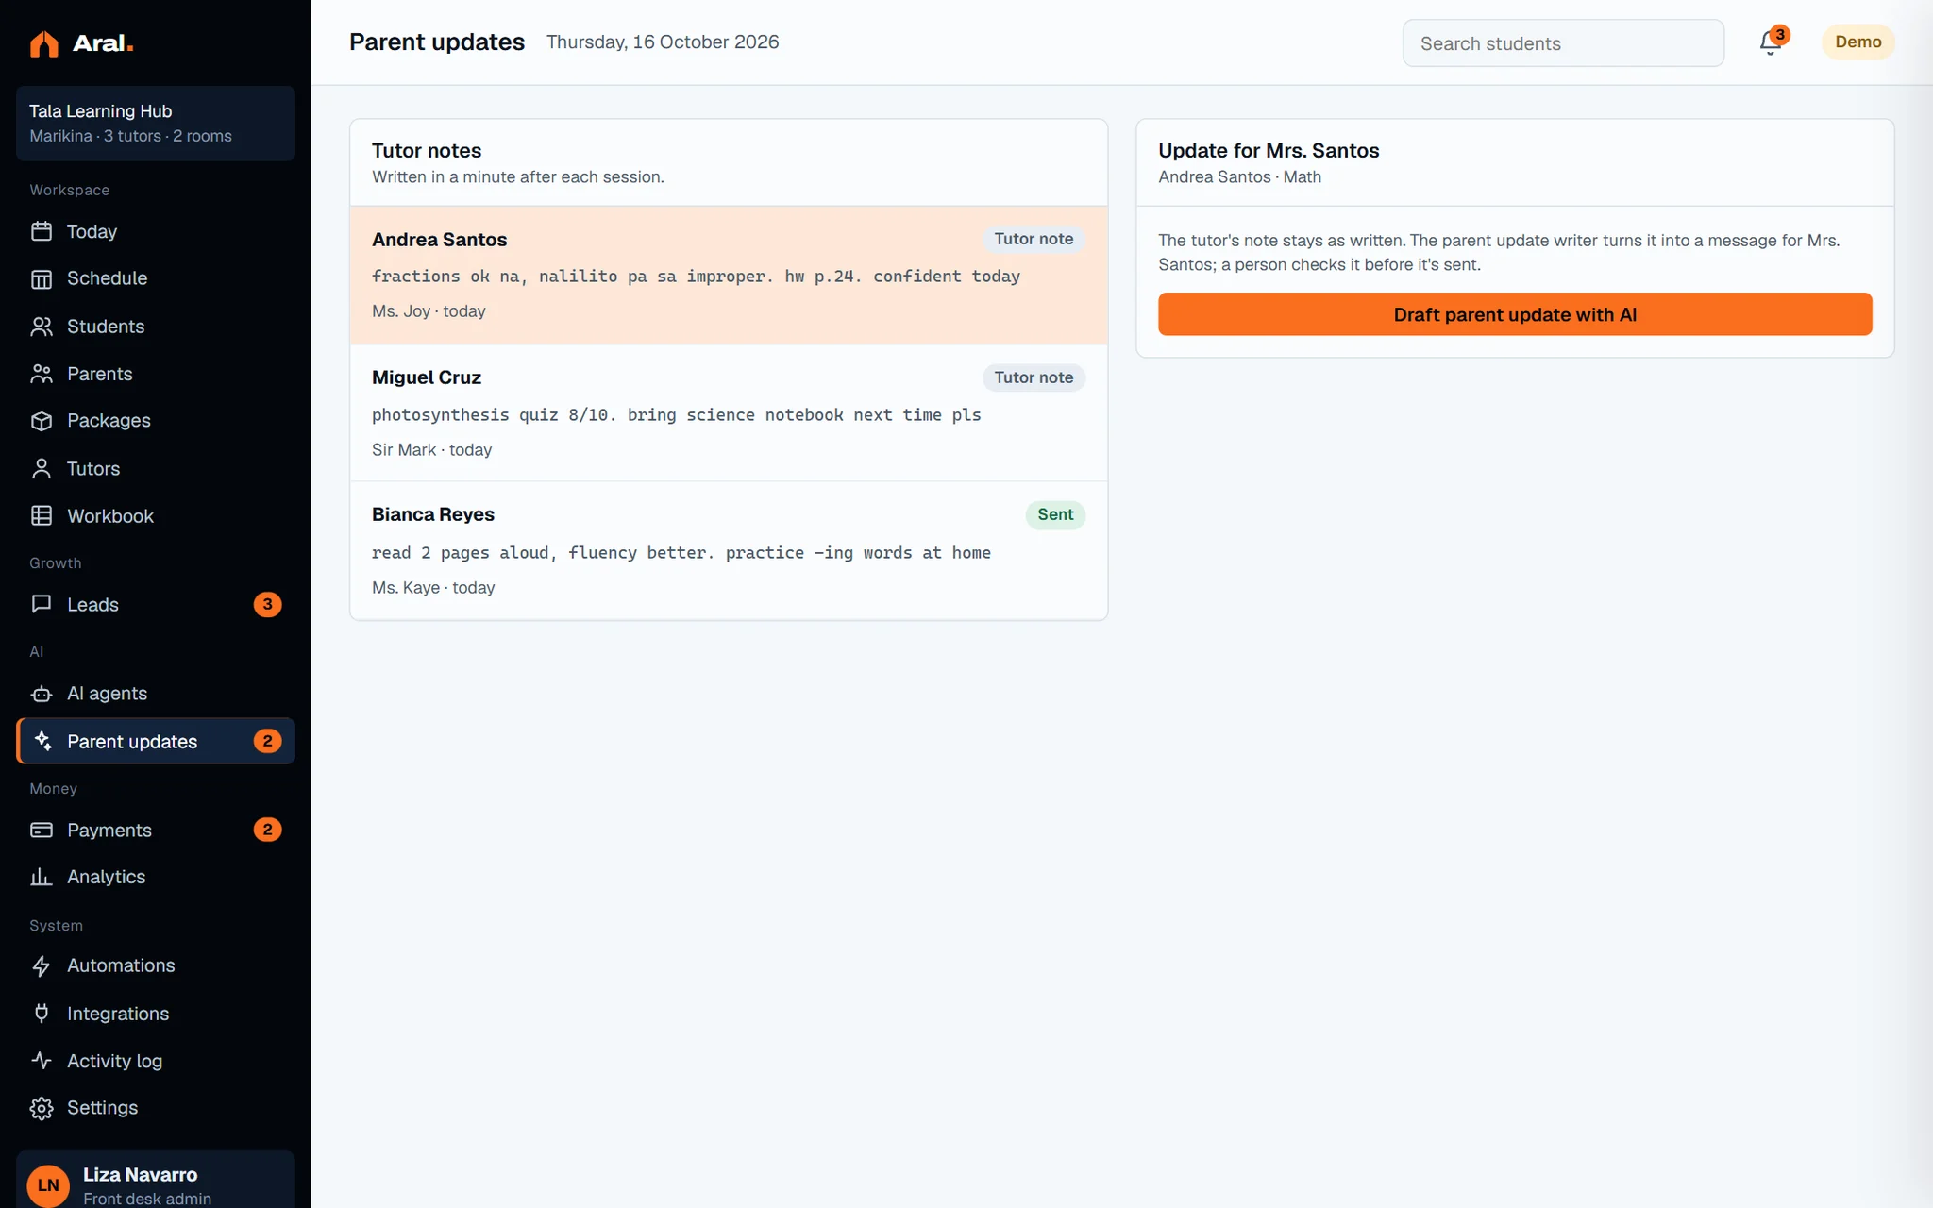Click the Tutors person icon

point(42,468)
